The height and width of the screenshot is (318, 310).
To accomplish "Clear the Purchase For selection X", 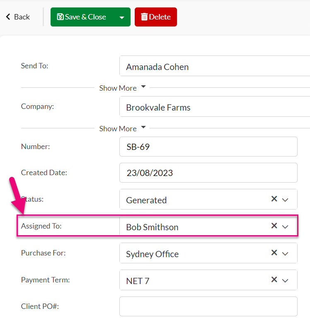I will tap(274, 253).
